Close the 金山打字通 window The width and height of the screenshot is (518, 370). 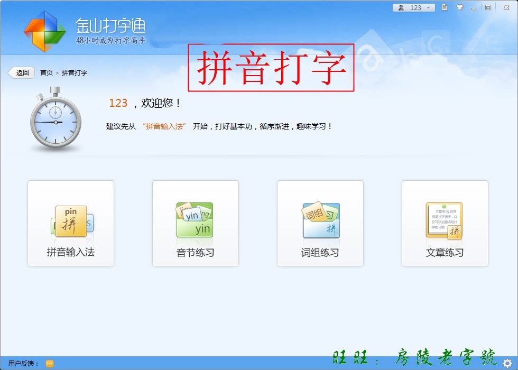pyautogui.click(x=506, y=7)
